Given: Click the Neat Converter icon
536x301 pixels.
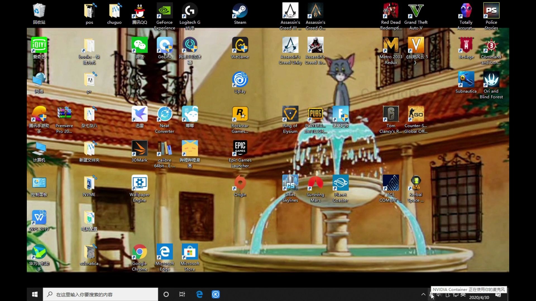Looking at the screenshot, I should tap(165, 120).
